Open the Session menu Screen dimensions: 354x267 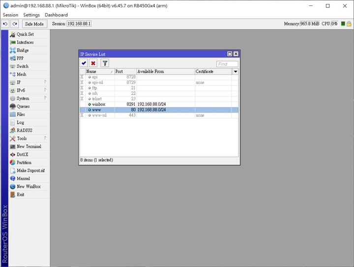click(10, 15)
